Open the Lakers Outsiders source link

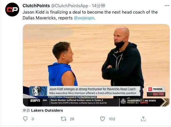click(x=47, y=111)
